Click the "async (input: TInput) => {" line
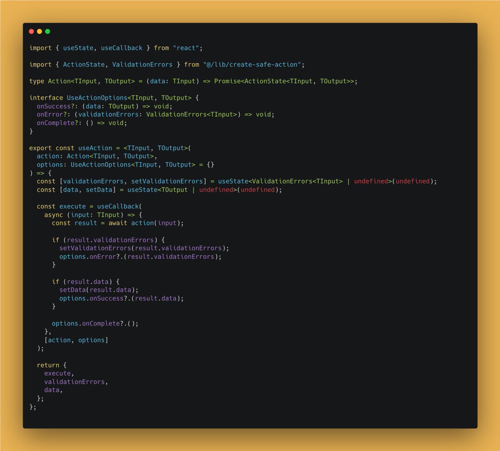The height and width of the screenshot is (451, 500). point(93,215)
